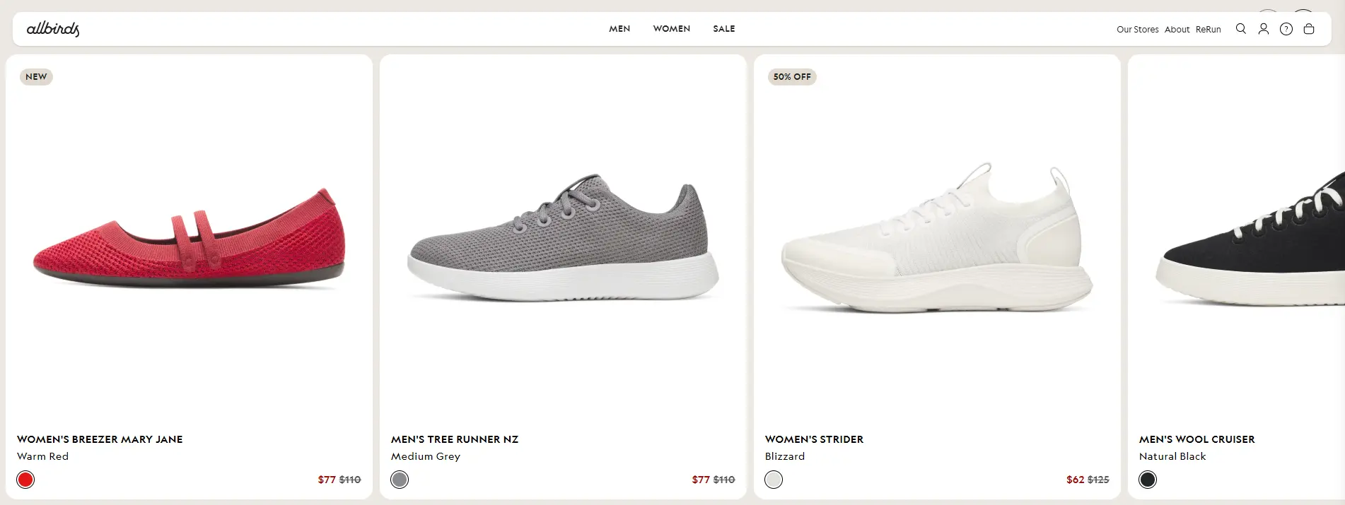Click the help question mark icon
Image resolution: width=1345 pixels, height=505 pixels.
(x=1286, y=29)
